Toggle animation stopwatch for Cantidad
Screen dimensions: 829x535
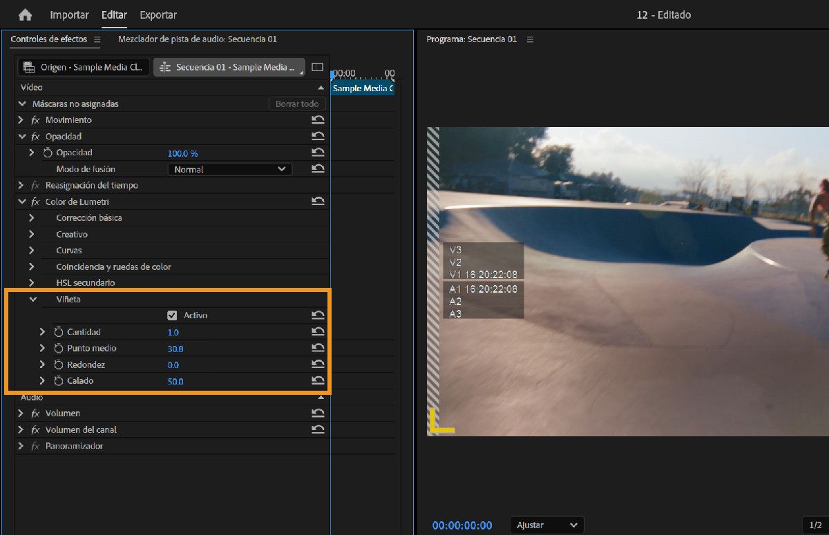click(59, 332)
